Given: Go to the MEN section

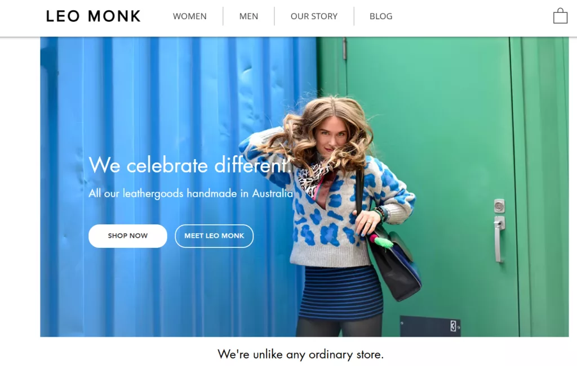Looking at the screenshot, I should click(248, 16).
